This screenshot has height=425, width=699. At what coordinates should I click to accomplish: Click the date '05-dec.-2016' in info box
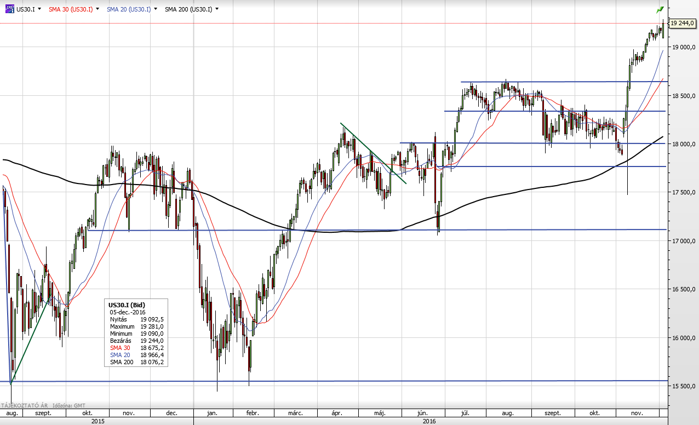click(x=128, y=312)
